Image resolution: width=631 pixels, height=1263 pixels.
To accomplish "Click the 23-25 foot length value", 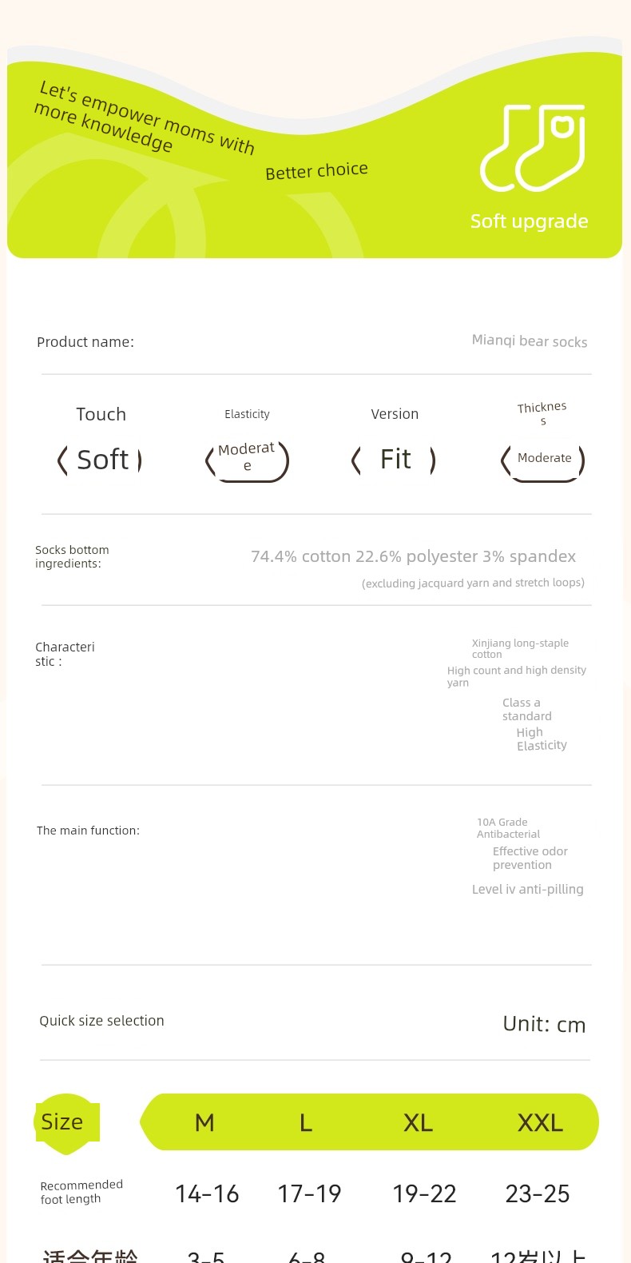I will [538, 1194].
